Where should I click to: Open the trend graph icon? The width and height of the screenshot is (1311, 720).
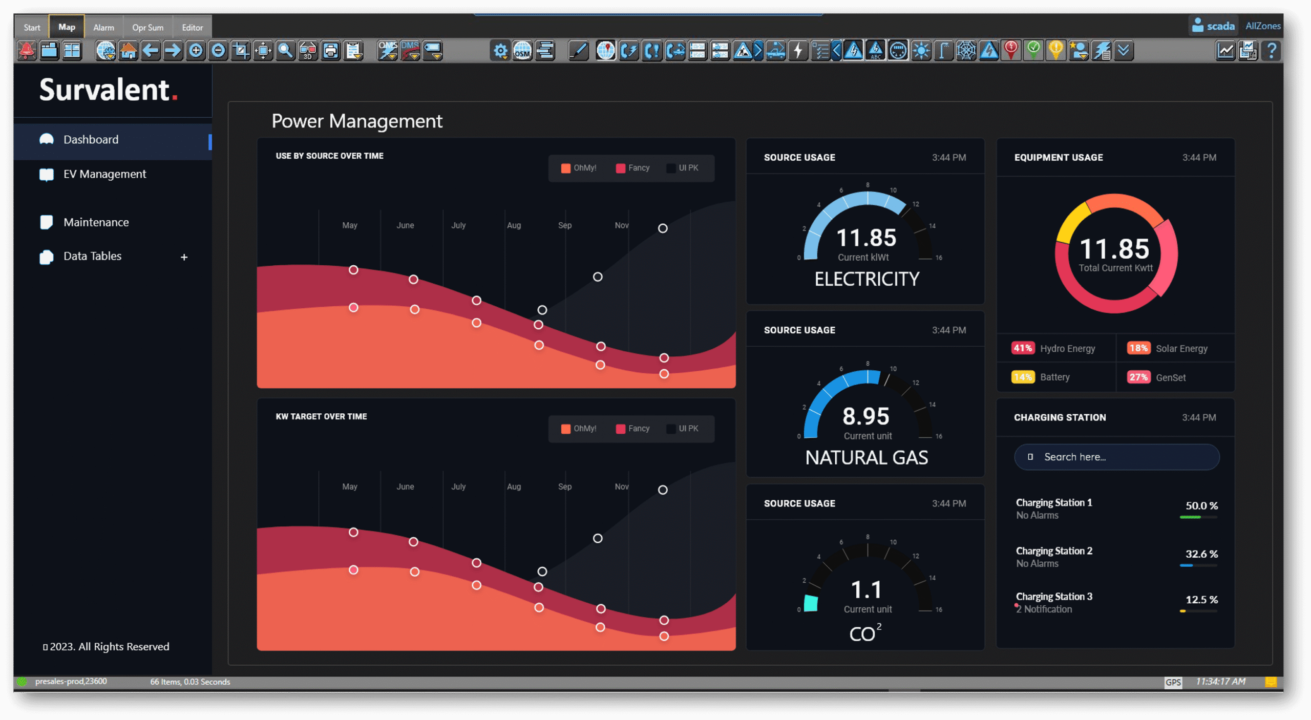coord(1225,51)
